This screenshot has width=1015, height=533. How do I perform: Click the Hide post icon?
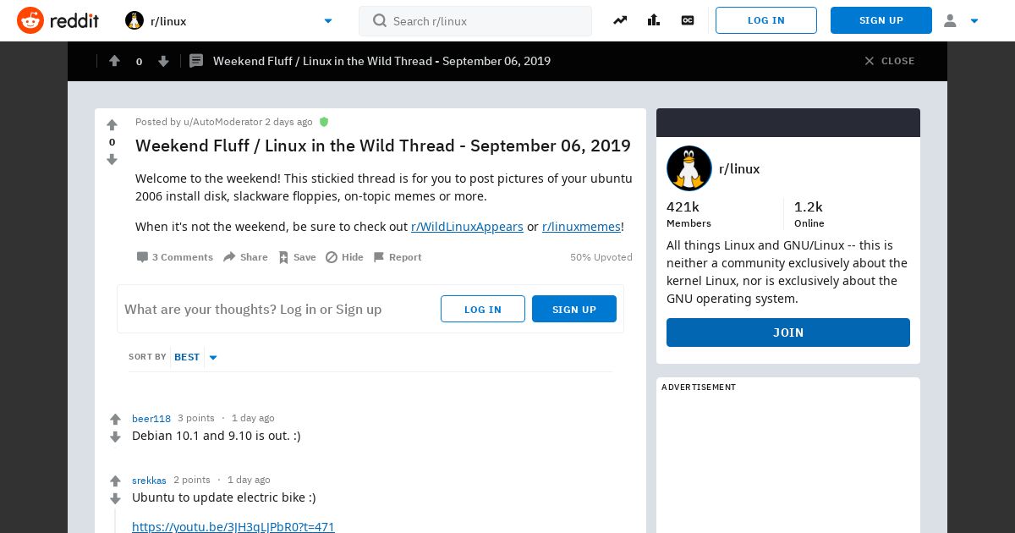332,257
